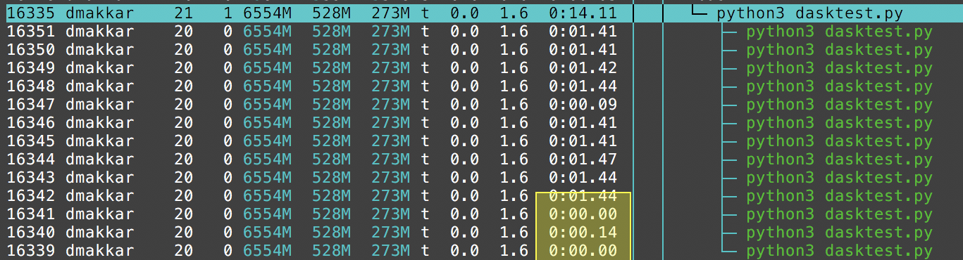
Task: Click time 0:01.44 in row 16348
Action: 583,86
